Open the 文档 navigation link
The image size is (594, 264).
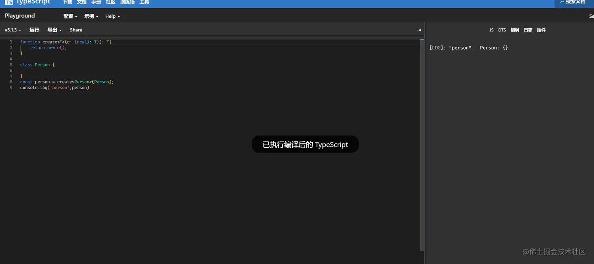tap(82, 2)
